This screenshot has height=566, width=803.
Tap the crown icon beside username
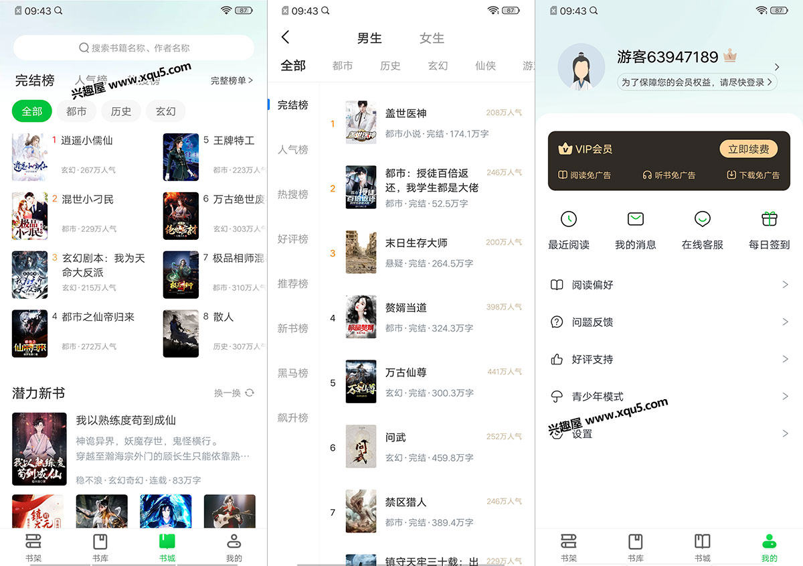click(730, 56)
